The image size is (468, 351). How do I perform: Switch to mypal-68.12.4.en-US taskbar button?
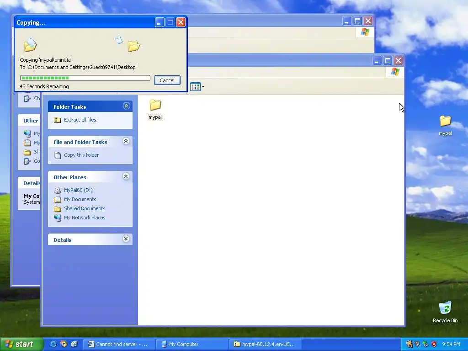(x=266, y=344)
